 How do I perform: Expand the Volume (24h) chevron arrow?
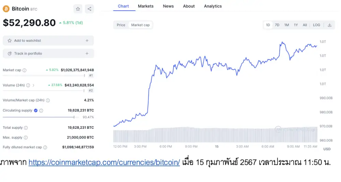point(33,85)
